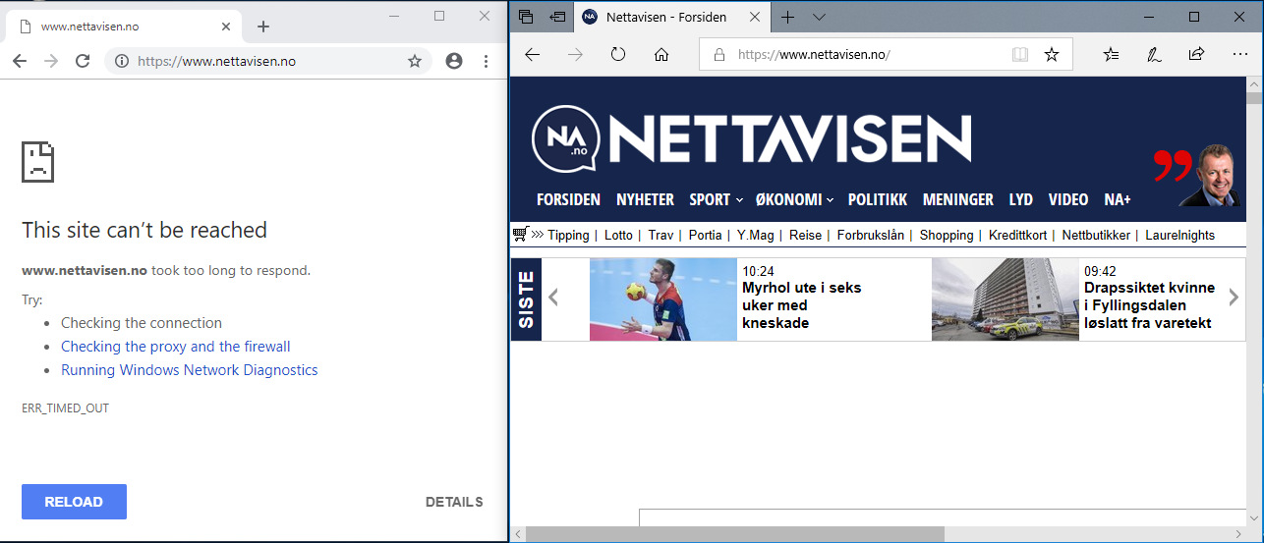Show next SISTE news items
Image resolution: width=1264 pixels, height=543 pixels.
(1235, 298)
